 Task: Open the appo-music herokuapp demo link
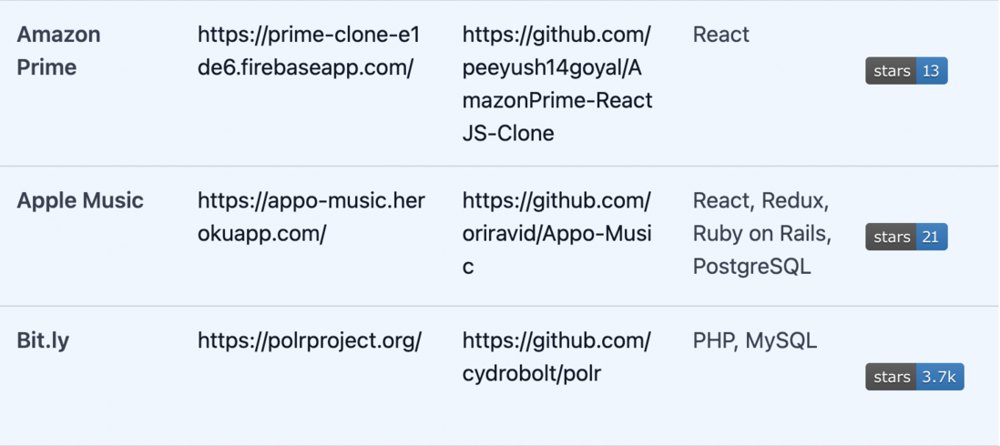click(311, 218)
